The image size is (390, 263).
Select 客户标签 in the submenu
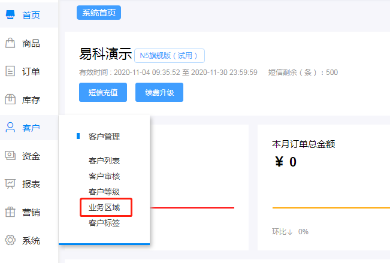pos(104,223)
